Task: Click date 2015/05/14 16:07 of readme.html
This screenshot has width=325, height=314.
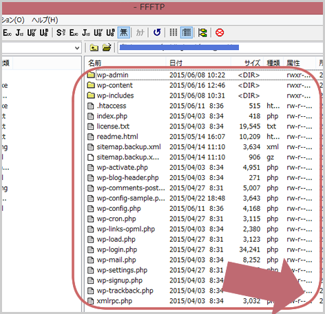Action: tap(198, 137)
